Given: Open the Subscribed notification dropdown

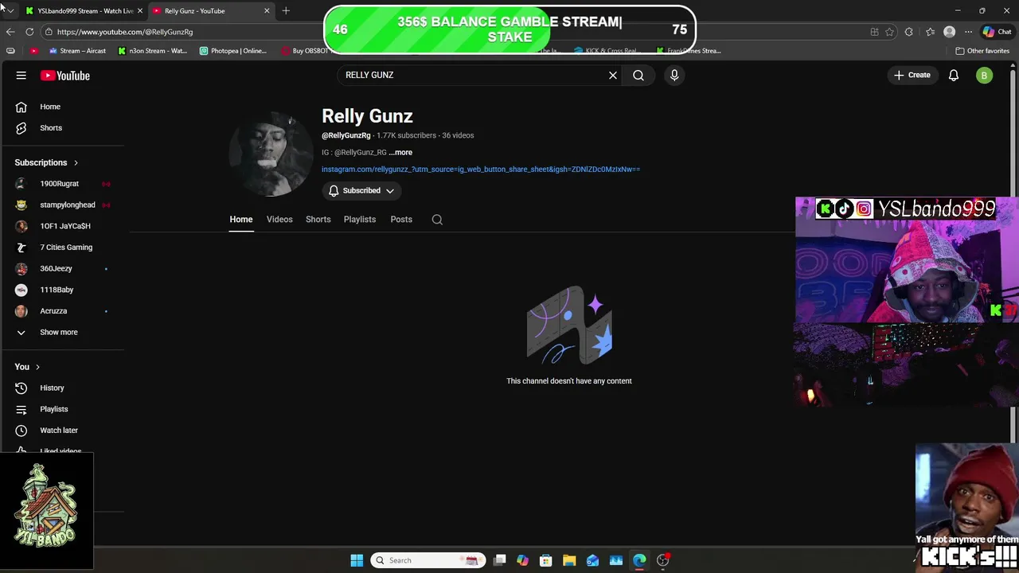Looking at the screenshot, I should click(361, 191).
